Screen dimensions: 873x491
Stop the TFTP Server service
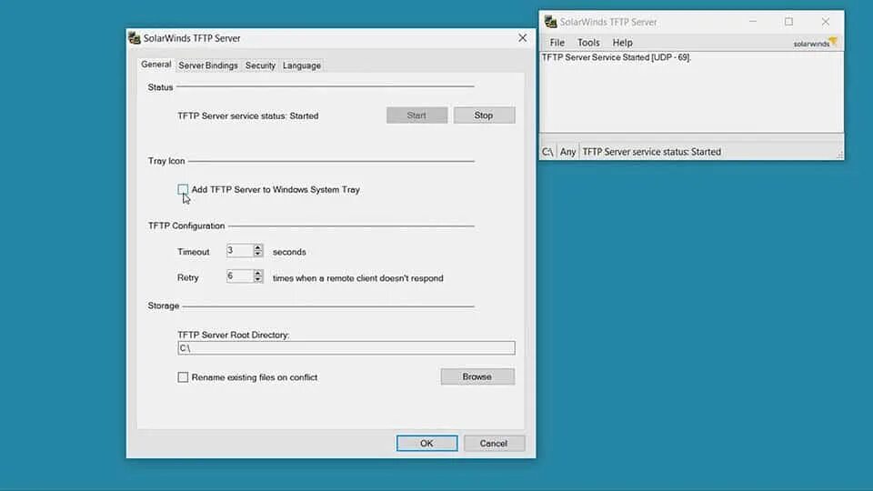point(484,115)
